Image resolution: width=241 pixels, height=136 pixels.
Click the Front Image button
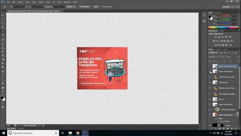tap(84, 7)
